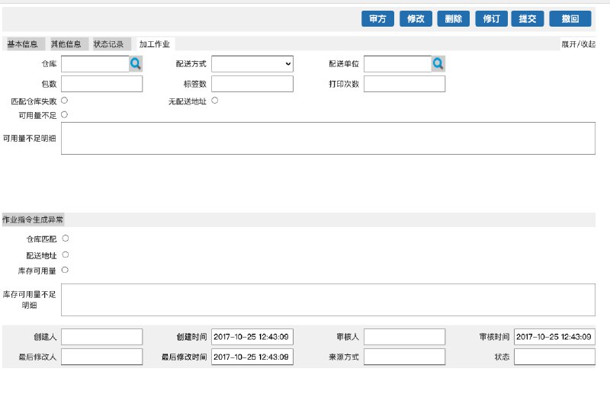Click the 创建人 input field
The image size is (610, 394).
point(102,337)
